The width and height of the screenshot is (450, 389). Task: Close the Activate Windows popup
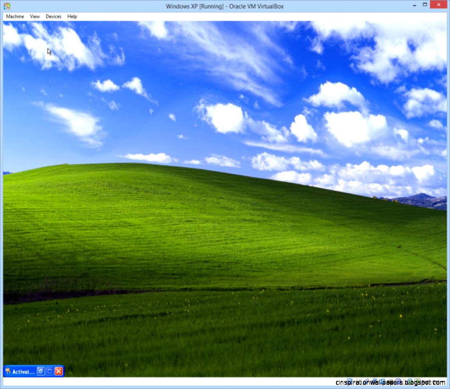coord(58,371)
